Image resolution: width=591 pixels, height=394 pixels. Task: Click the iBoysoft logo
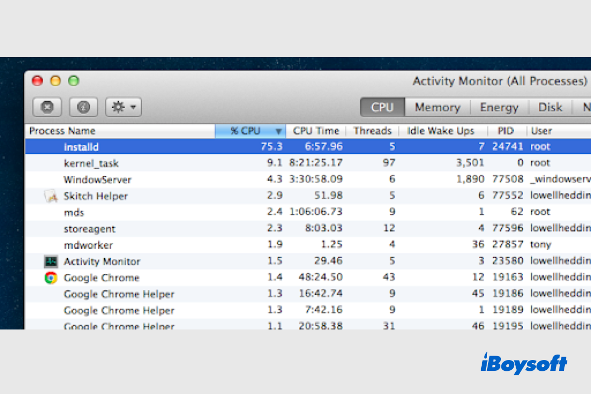click(x=524, y=364)
